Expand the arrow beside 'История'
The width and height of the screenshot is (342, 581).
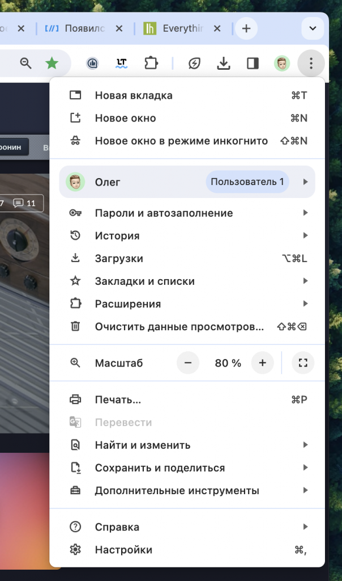[x=305, y=235]
